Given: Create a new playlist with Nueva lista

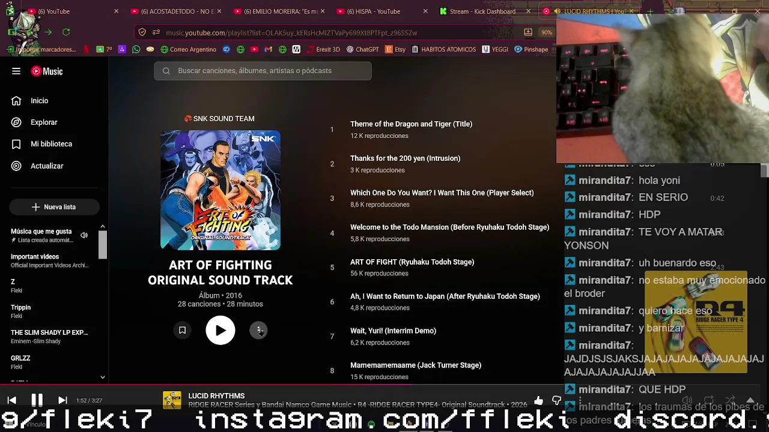Looking at the screenshot, I should (x=54, y=207).
